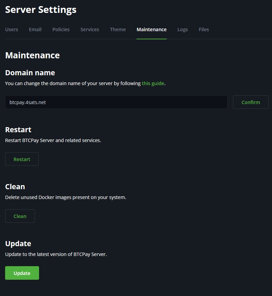Open the Logs tab
Viewport: 272px width, 296px height.
pos(183,29)
